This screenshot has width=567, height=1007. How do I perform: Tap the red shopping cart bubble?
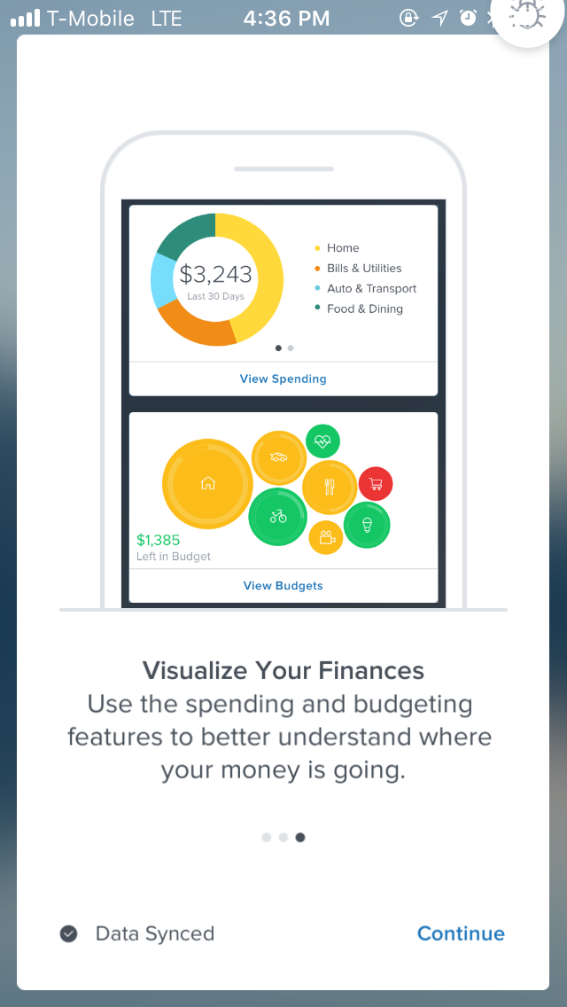376,484
